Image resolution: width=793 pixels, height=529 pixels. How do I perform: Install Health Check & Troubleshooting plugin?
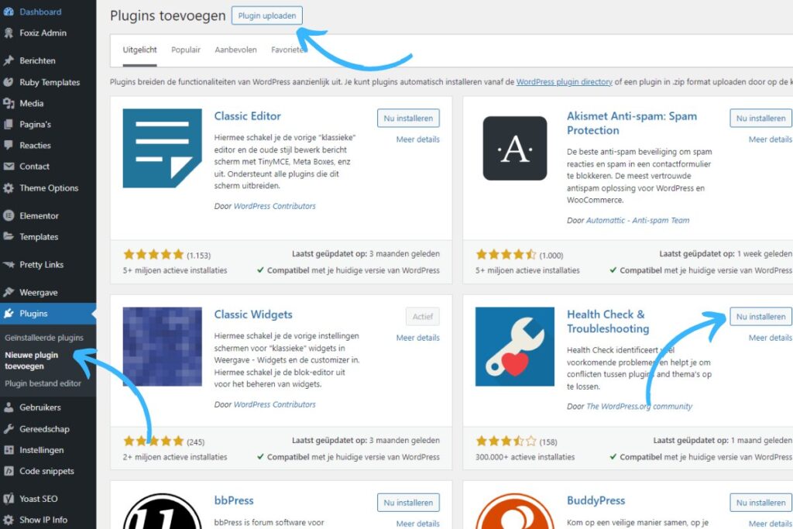pos(760,317)
